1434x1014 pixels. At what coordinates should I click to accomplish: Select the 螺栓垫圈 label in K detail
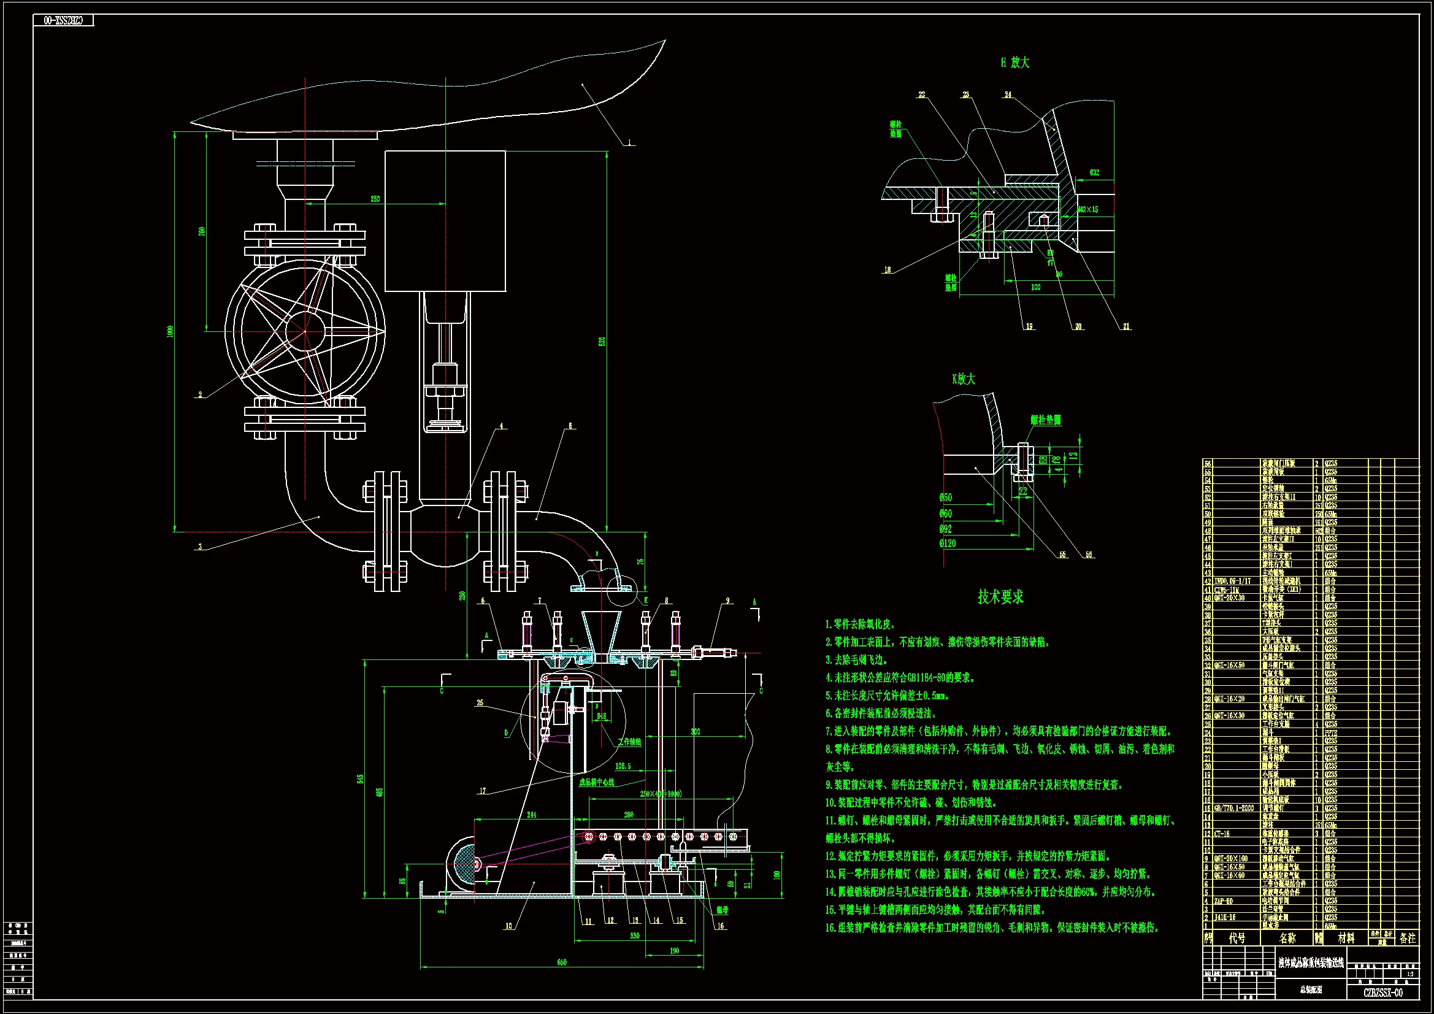(x=1046, y=420)
